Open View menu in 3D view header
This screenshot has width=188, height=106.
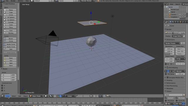[x=8, y=96]
